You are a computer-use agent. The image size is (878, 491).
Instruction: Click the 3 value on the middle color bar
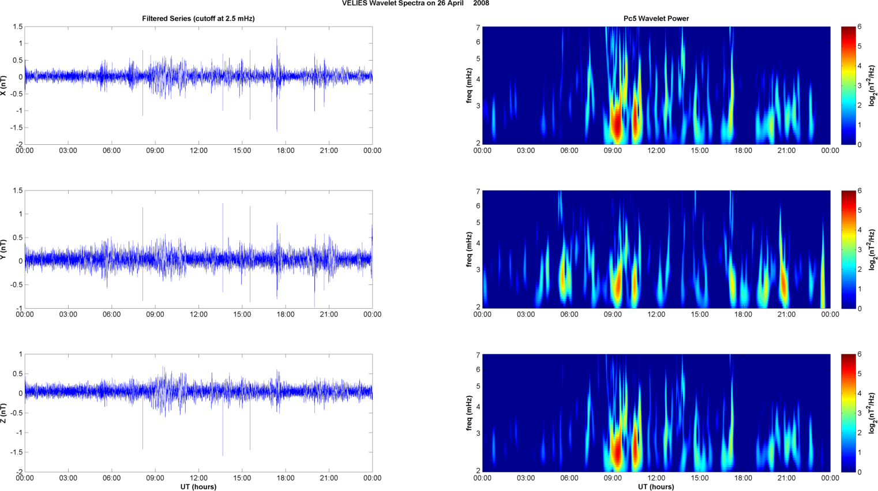860,249
